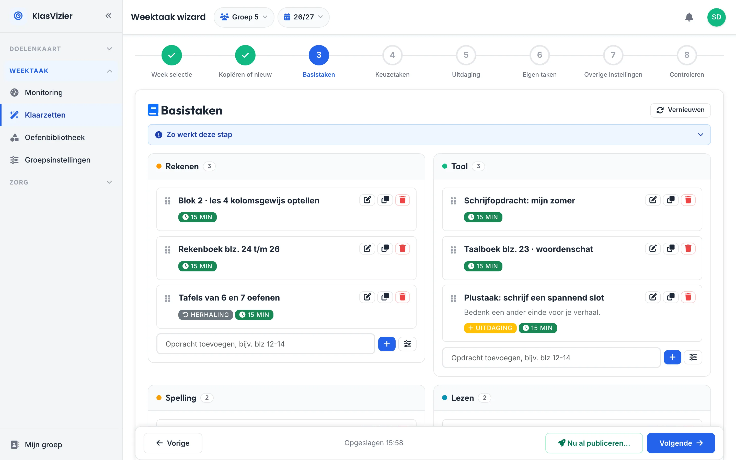The width and height of the screenshot is (736, 460).
Task: Edit the 'Blok 2 · les 4 kolomsgewijs optellen' task
Action: pos(367,200)
